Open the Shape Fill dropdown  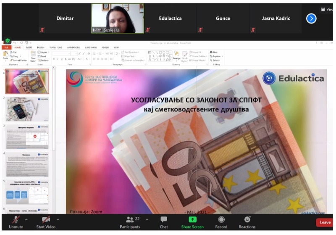pos(196,52)
